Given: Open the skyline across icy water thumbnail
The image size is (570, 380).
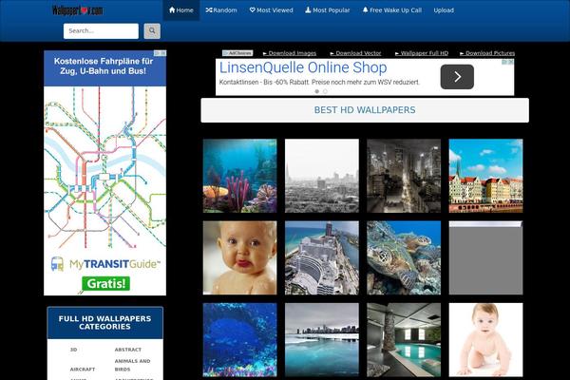Looking at the screenshot, I should click(322, 340).
